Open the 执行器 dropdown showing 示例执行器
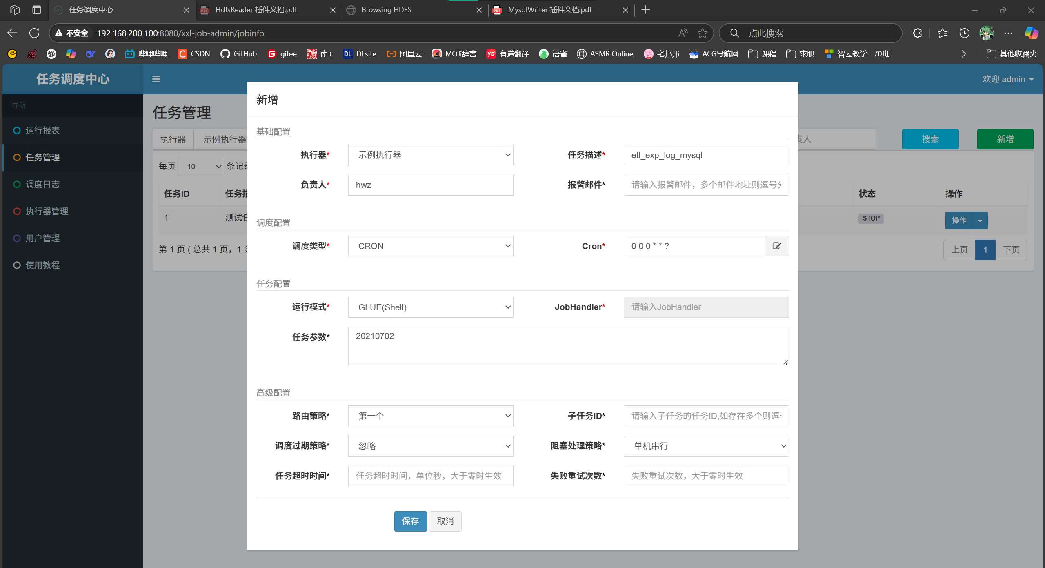The width and height of the screenshot is (1045, 568). [430, 155]
